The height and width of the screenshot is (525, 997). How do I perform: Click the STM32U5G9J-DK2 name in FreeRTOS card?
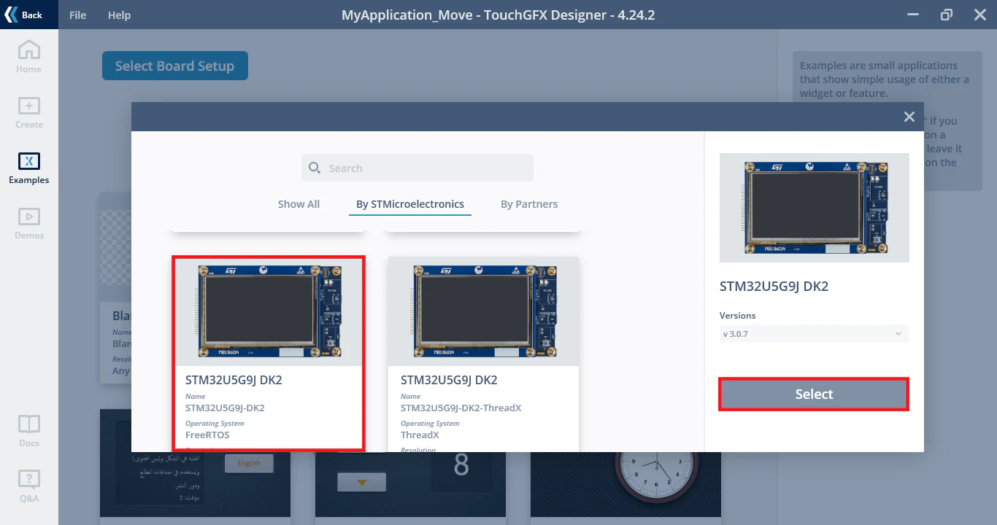coord(225,408)
